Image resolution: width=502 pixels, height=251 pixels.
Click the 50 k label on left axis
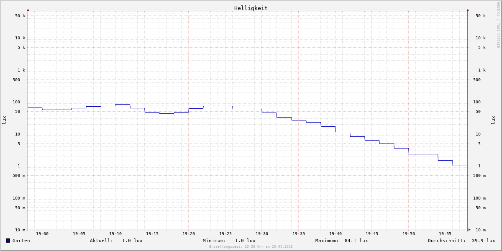[20, 16]
